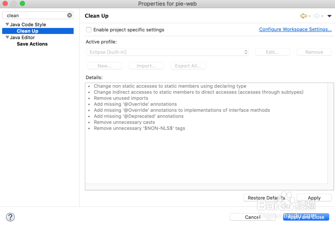
Task: Collapse the Java Editor tree node
Action: (x=7, y=37)
